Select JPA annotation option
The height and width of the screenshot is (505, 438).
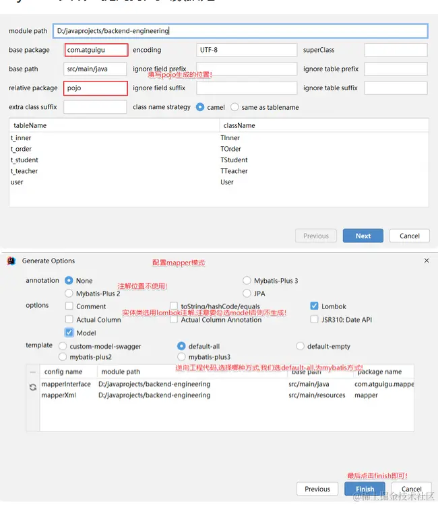click(x=247, y=294)
